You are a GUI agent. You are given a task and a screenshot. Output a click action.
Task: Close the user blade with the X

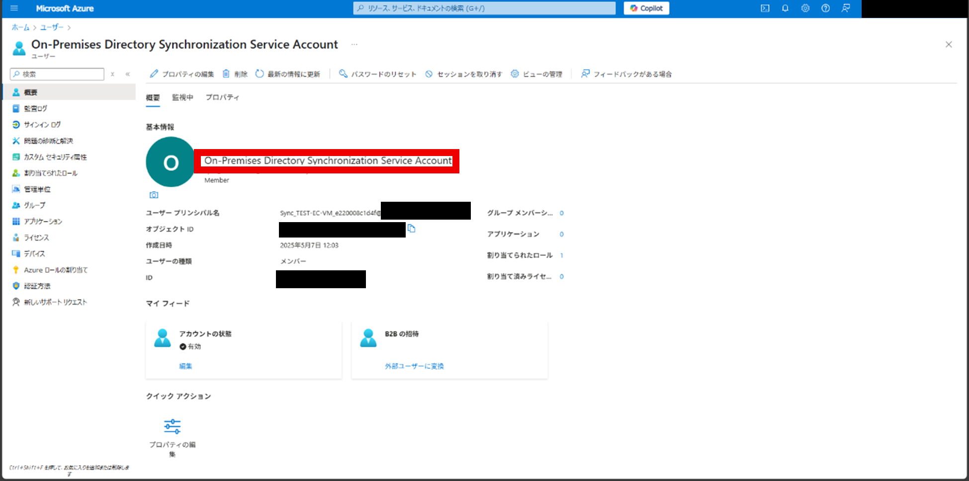pyautogui.click(x=949, y=44)
